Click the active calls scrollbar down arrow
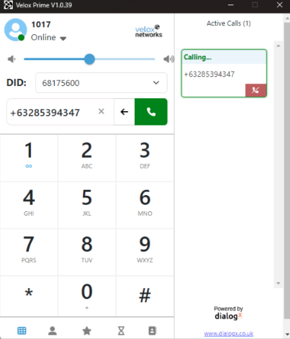 [x=278, y=283]
